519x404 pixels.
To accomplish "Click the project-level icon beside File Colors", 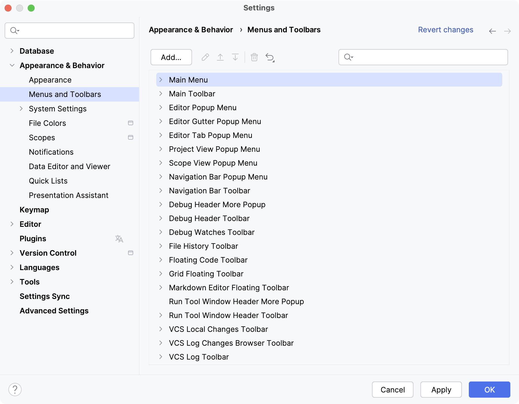I will pos(131,123).
